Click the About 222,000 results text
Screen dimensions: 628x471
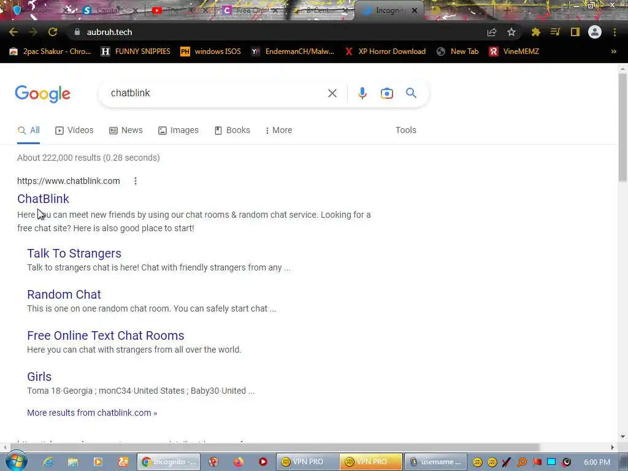point(88,158)
